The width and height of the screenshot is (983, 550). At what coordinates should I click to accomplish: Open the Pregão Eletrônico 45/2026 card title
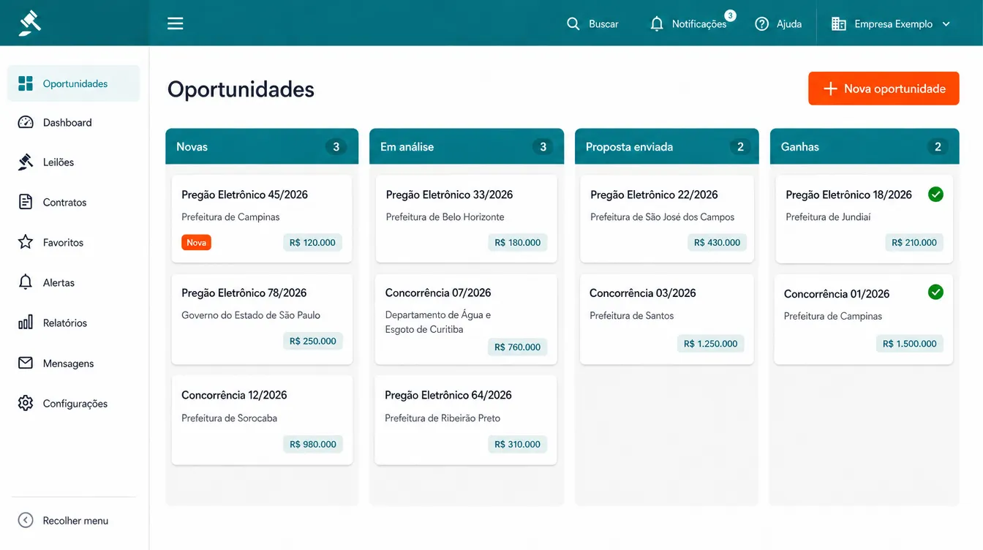click(x=244, y=195)
